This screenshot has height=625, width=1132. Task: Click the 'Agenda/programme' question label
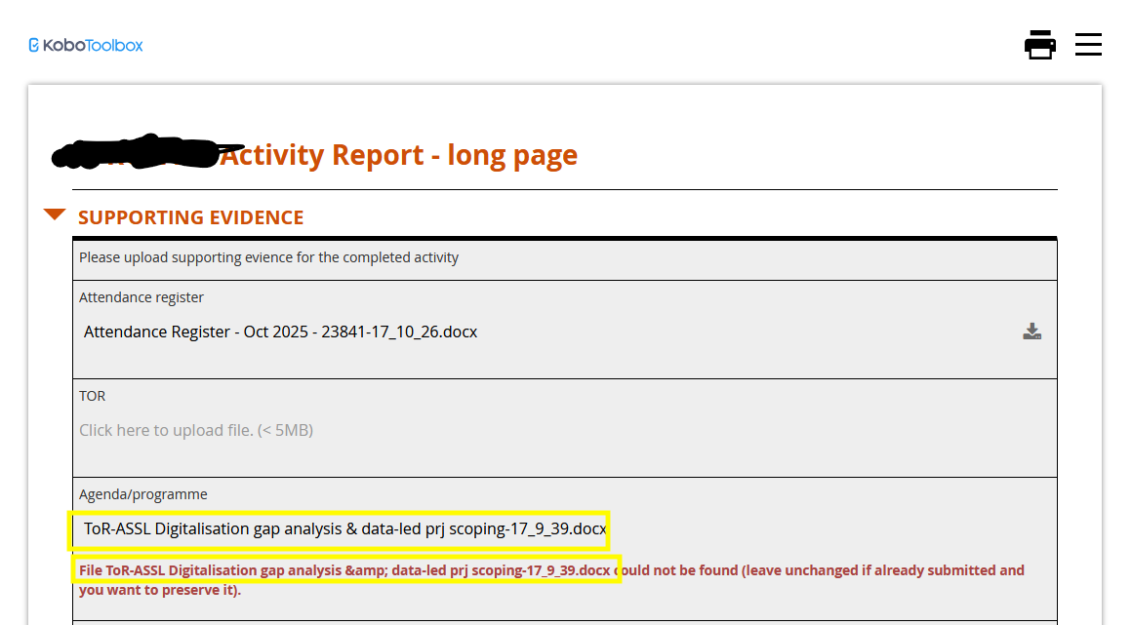[143, 494]
